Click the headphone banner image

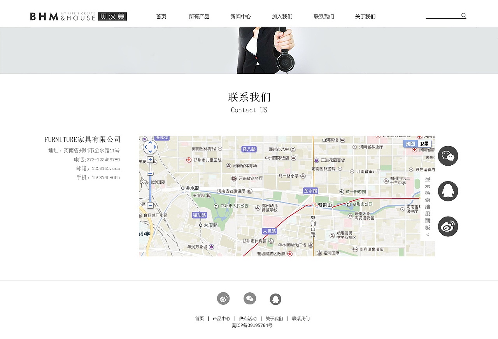point(249,51)
